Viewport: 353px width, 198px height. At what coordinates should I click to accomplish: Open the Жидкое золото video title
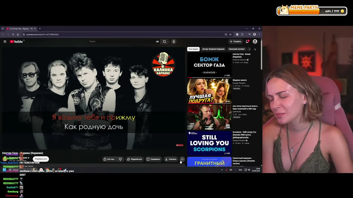[240, 80]
